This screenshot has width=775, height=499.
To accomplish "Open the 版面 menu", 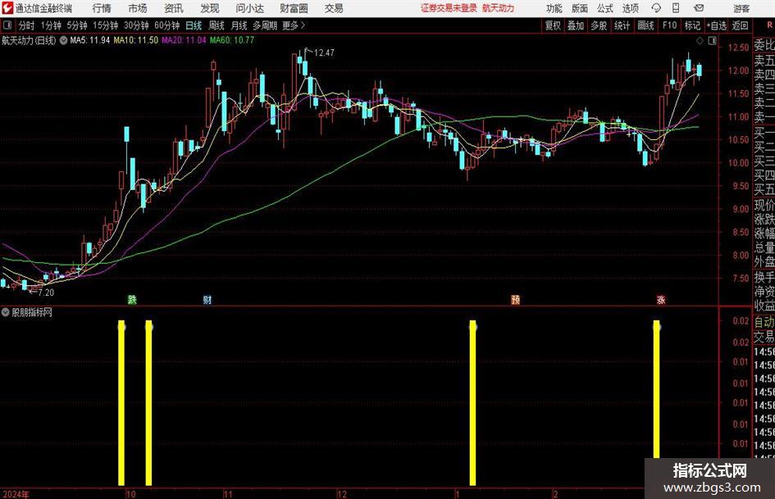I will coord(579,8).
